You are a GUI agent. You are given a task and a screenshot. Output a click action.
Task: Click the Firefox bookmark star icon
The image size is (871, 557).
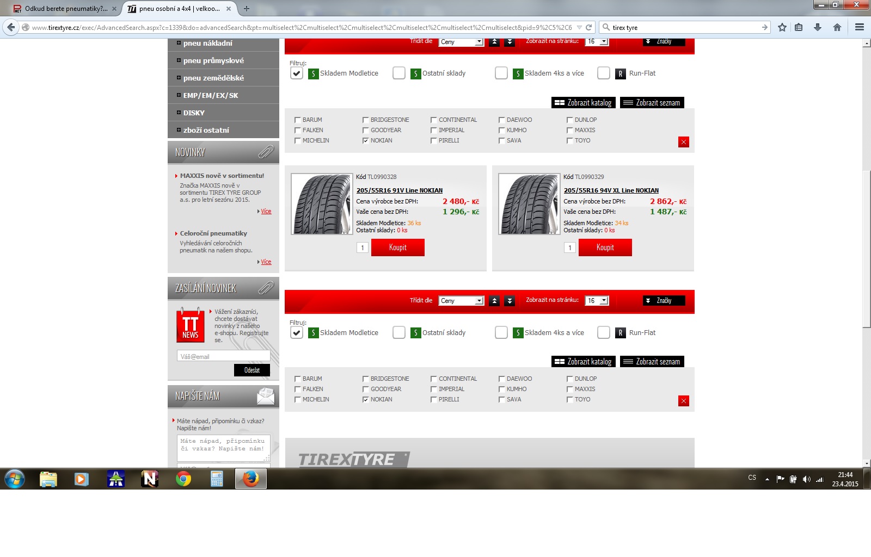tap(782, 27)
